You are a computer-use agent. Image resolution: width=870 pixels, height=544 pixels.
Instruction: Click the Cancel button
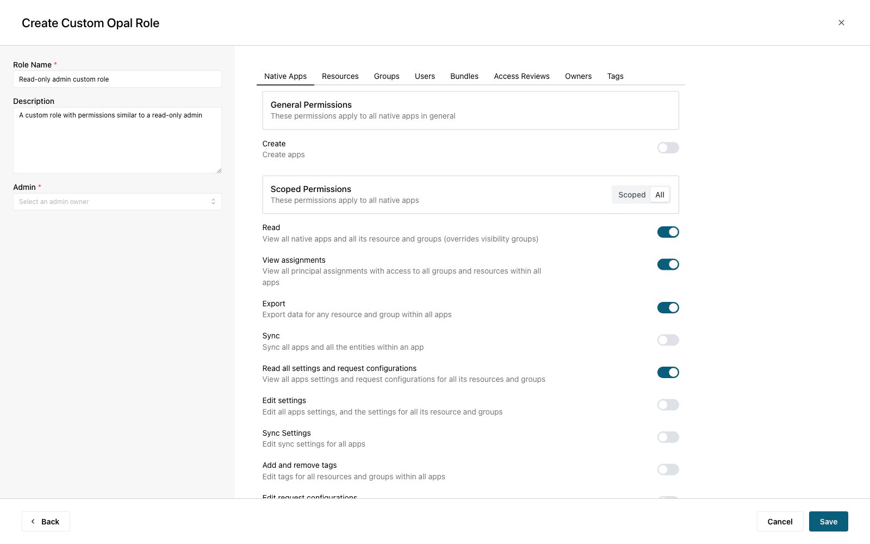780,522
